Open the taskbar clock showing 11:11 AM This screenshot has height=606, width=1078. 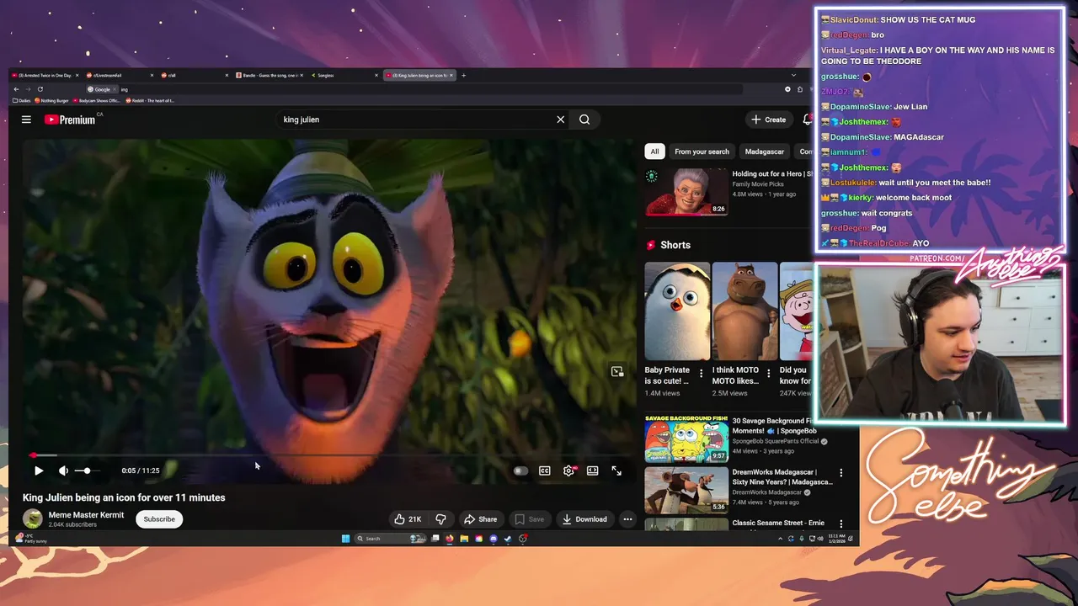(837, 539)
